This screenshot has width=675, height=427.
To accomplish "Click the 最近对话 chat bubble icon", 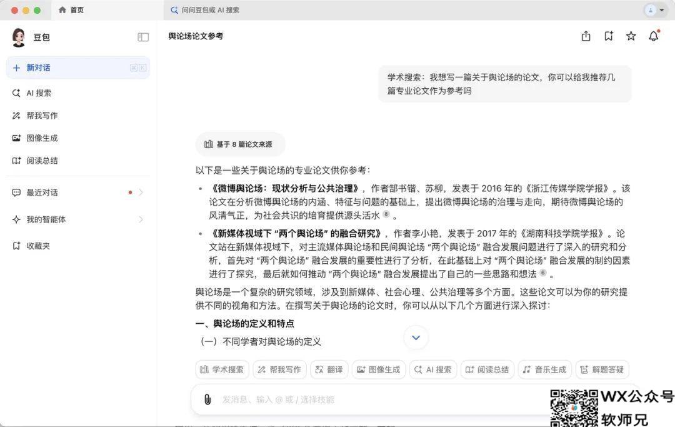I will click(16, 193).
